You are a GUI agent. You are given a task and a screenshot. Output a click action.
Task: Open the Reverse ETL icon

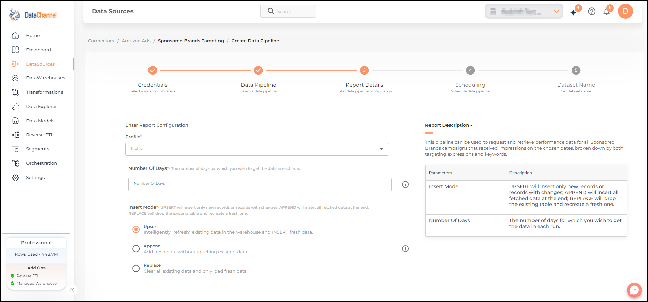[15, 135]
